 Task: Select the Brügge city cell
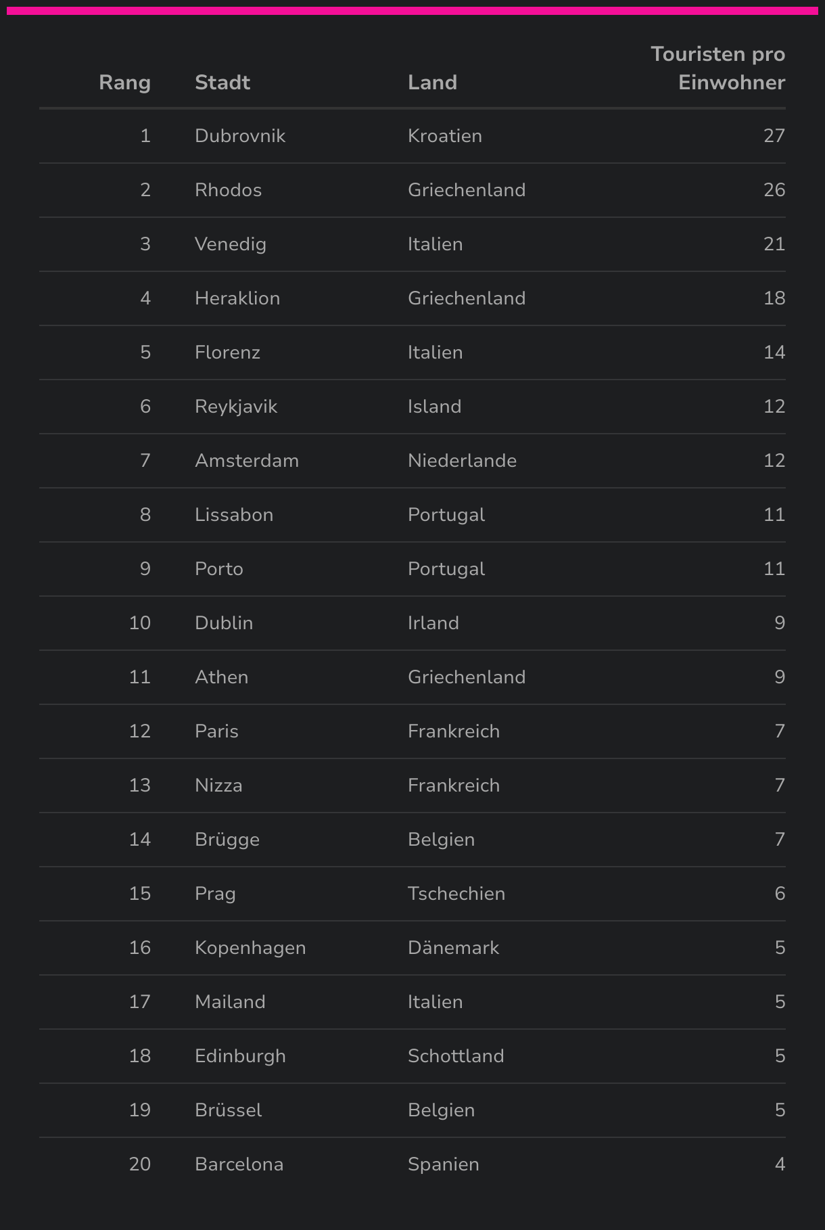227,840
